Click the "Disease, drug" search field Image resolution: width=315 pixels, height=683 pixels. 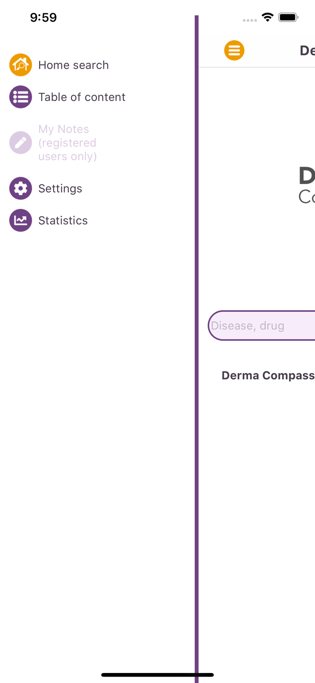[x=261, y=326]
